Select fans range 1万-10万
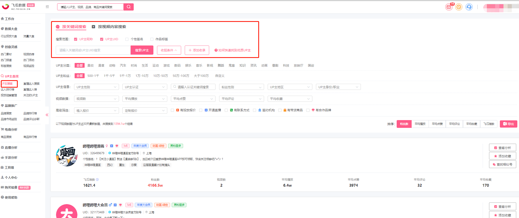 click(142, 76)
